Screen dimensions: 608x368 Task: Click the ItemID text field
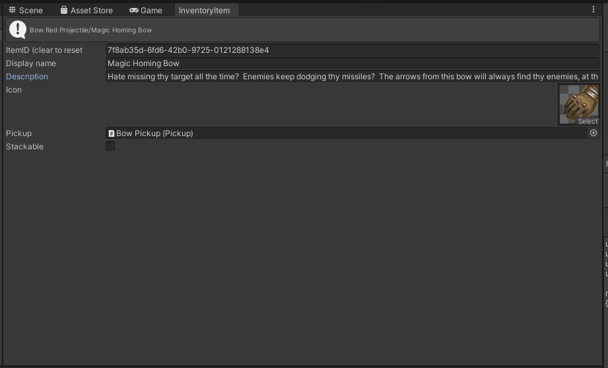pyautogui.click(x=352, y=50)
